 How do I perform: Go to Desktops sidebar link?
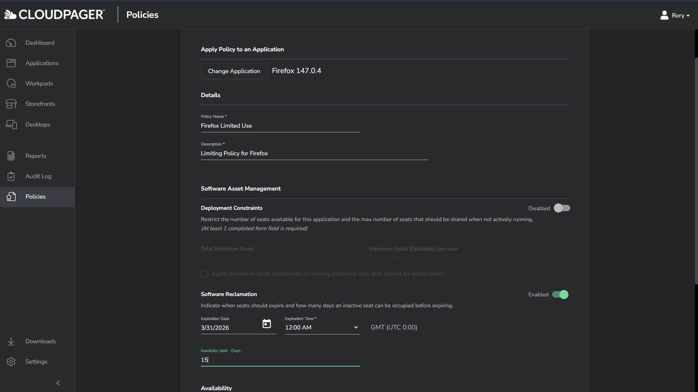37,124
